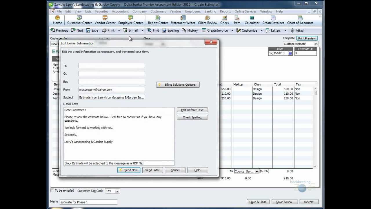The image size is (371, 209).
Task: Click Send Later button
Action: pos(152,170)
